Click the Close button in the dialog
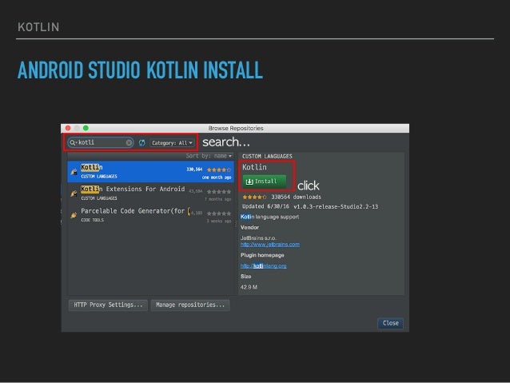The width and height of the screenshot is (510, 383). [x=390, y=323]
